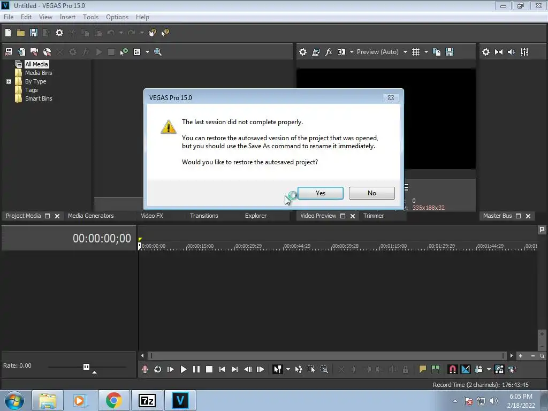This screenshot has height=411, width=548.
Task: Choose the Zoom Edit Tool
Action: pos(324,369)
